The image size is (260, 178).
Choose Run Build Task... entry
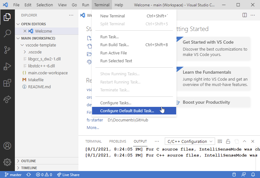[x=134, y=45]
